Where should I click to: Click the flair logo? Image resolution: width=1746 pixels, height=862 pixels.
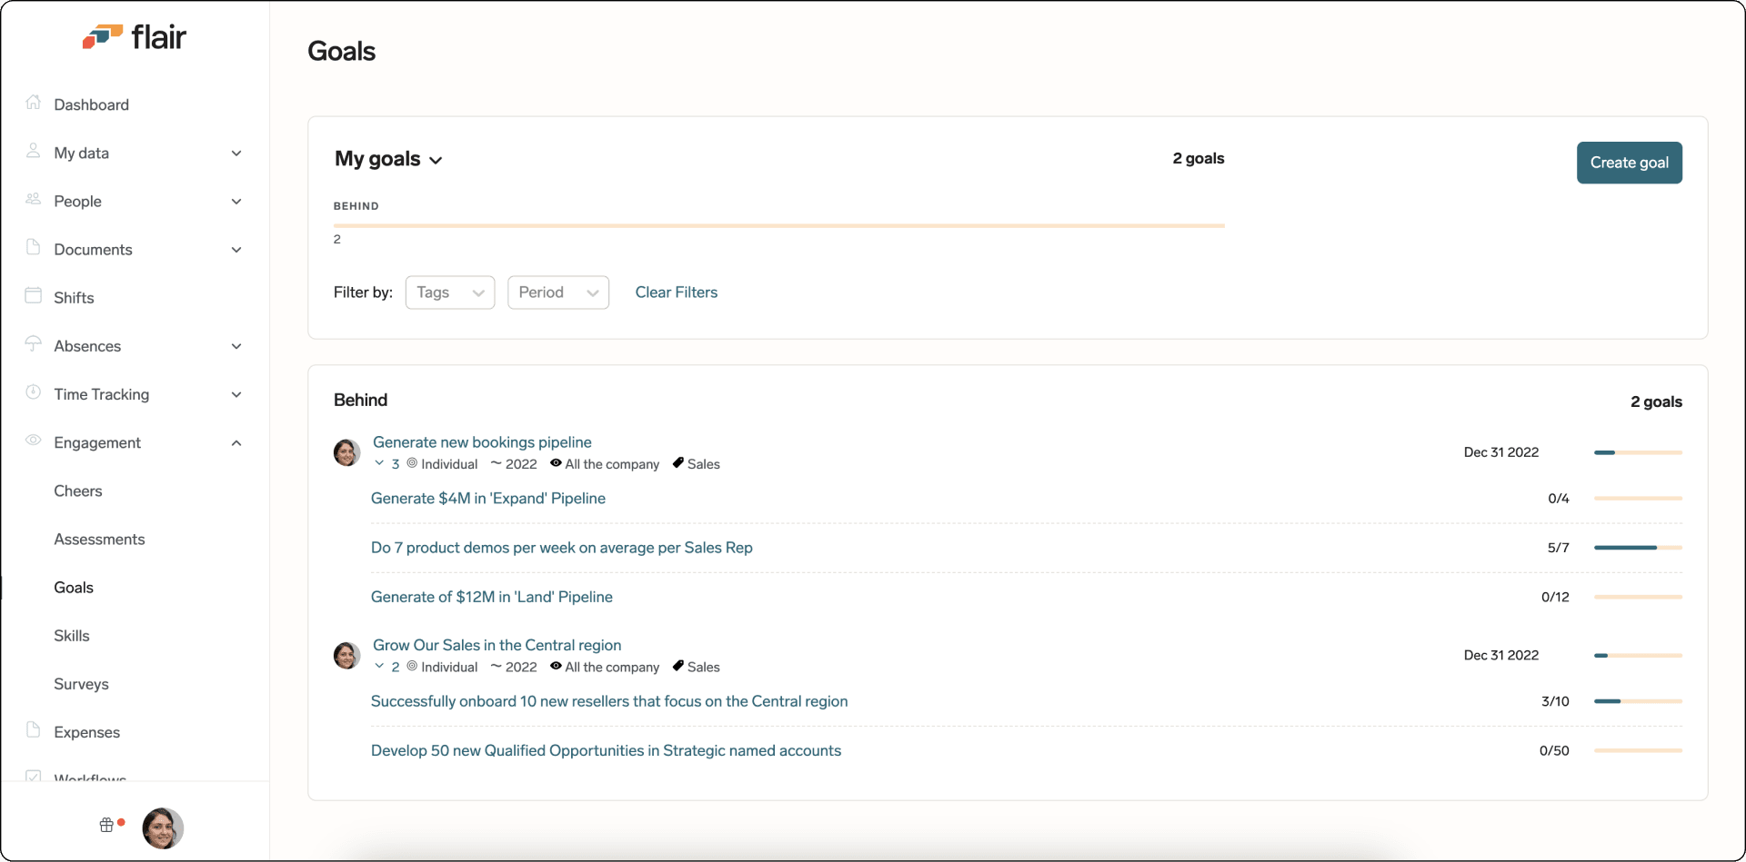[135, 36]
